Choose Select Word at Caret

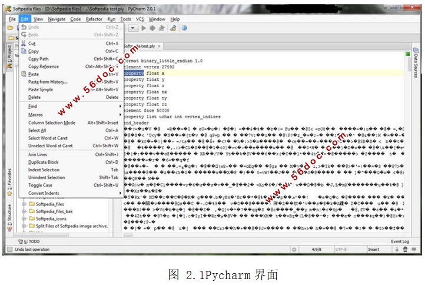[x=72, y=138]
